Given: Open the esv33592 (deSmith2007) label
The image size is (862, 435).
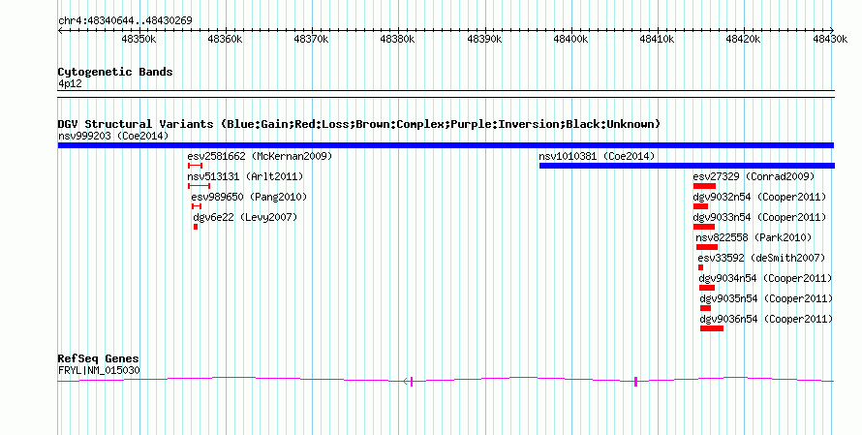Looking at the screenshot, I should (x=761, y=258).
